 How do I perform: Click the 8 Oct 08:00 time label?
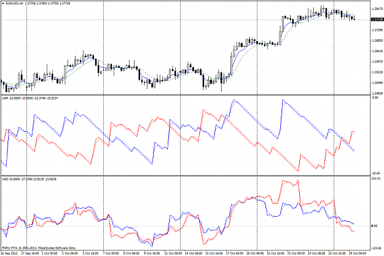[131, 254]
